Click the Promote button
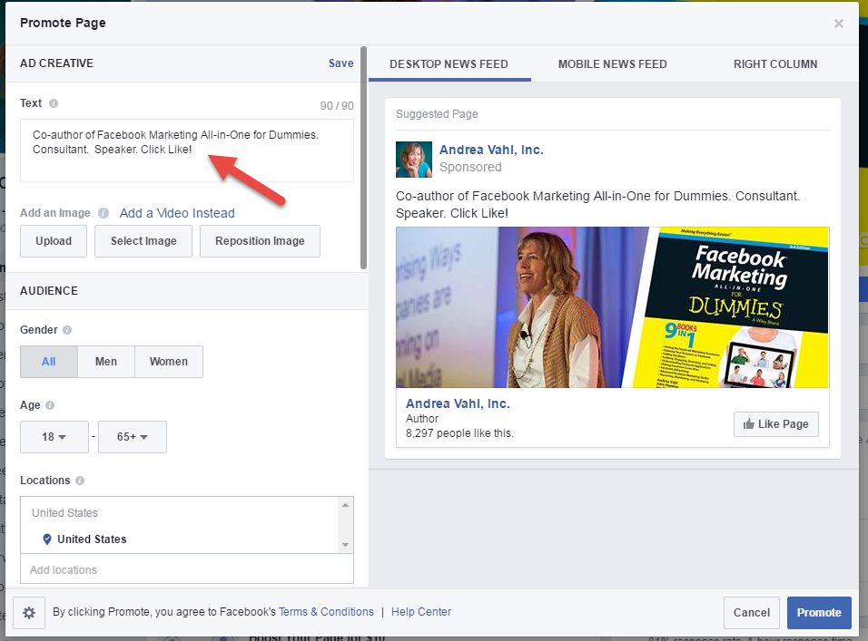This screenshot has height=641, width=868. tap(819, 612)
